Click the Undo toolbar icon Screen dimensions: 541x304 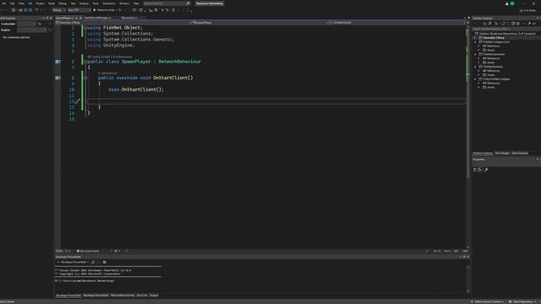pyautogui.click(x=37, y=10)
